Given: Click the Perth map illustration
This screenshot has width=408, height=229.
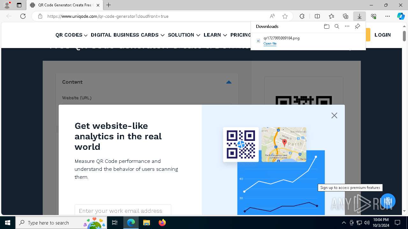Looking at the screenshot, I should [284, 144].
